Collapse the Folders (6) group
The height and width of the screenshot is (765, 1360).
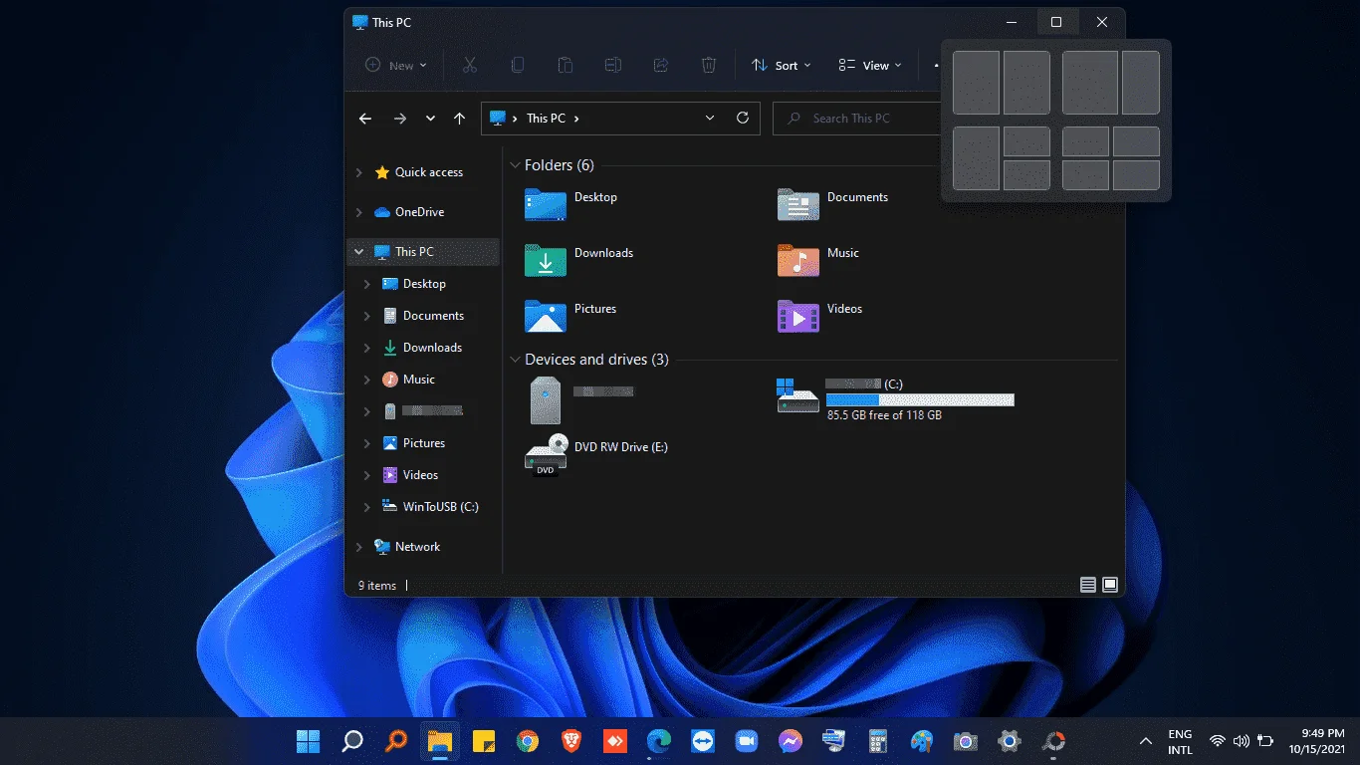(x=516, y=165)
